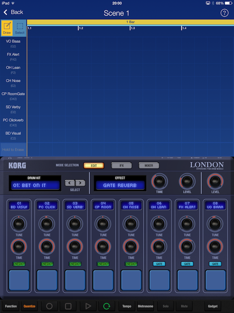
Task: Select the CH Nose (E2) row label
Action: coord(13,83)
